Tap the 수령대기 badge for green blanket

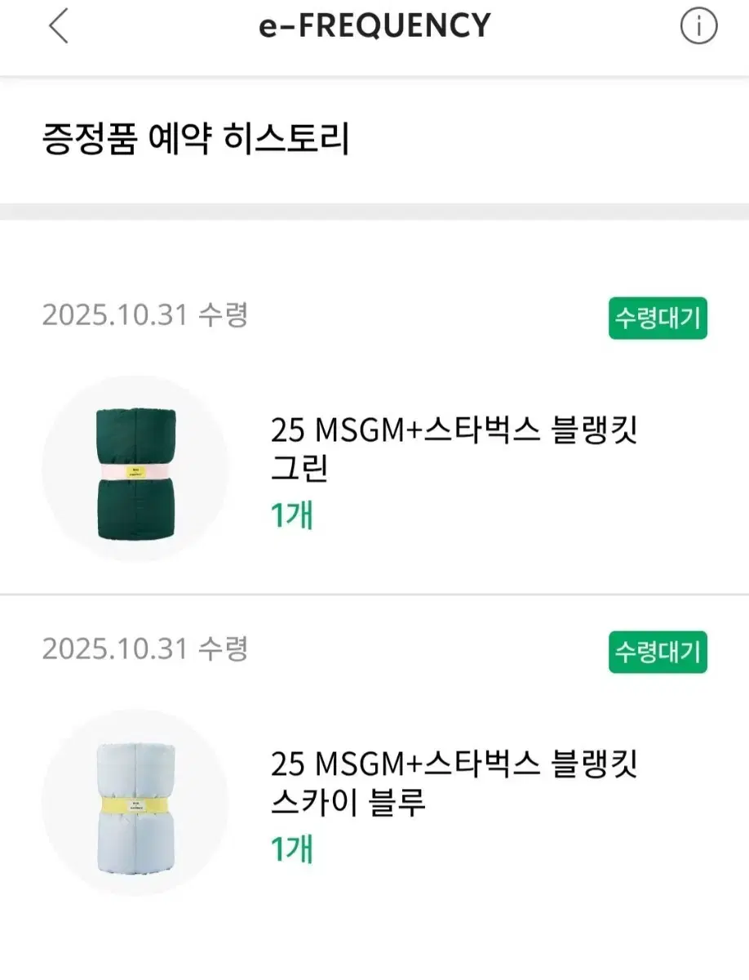click(x=658, y=318)
